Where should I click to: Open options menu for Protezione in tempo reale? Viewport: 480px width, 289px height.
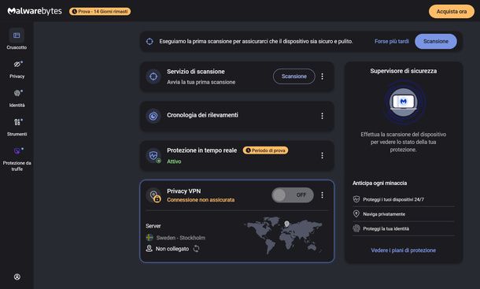(322, 156)
